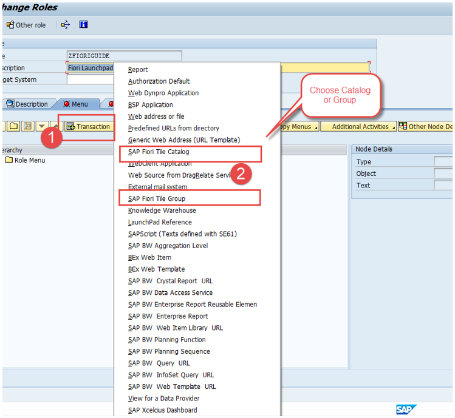Choose SAP BW Query URL entry
The image size is (455, 418).
coord(159,363)
